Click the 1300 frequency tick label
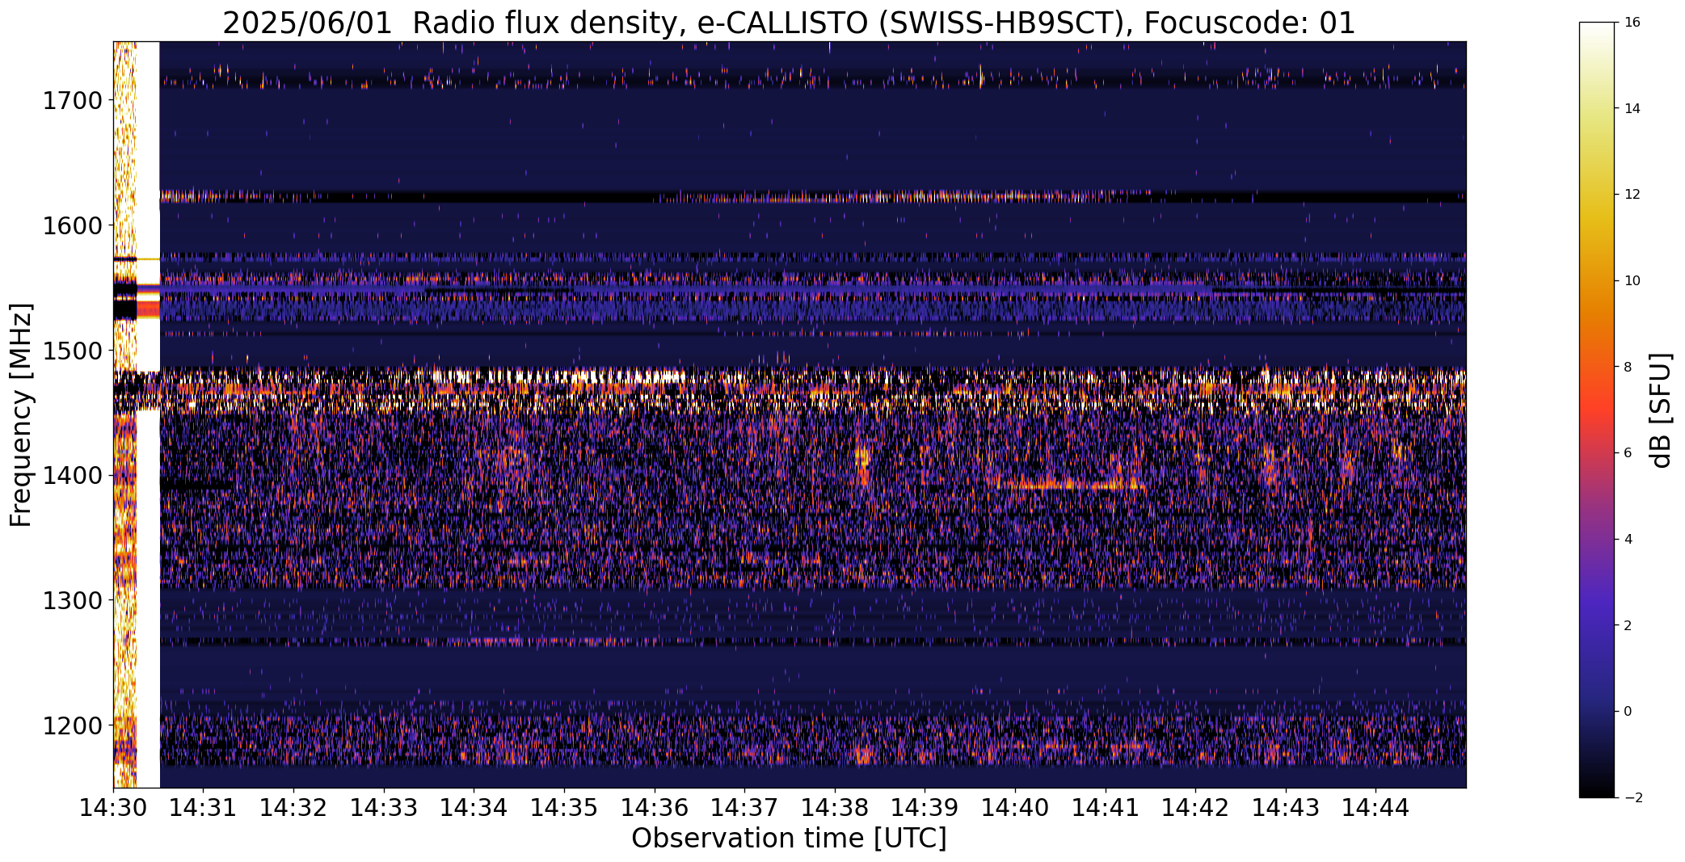The image size is (1685, 862). point(72,601)
